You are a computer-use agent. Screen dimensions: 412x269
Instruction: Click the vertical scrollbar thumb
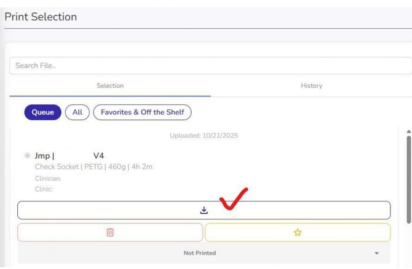point(408,178)
